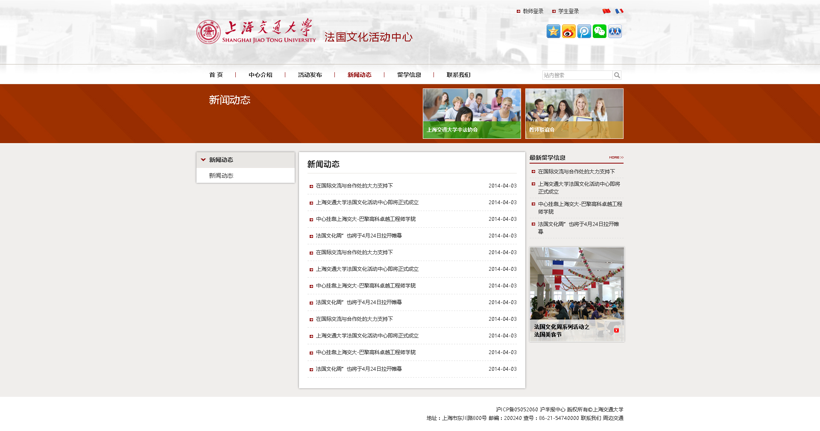Open the Sina Weibo share icon
Screen dimensions: 820x431
(x=568, y=31)
